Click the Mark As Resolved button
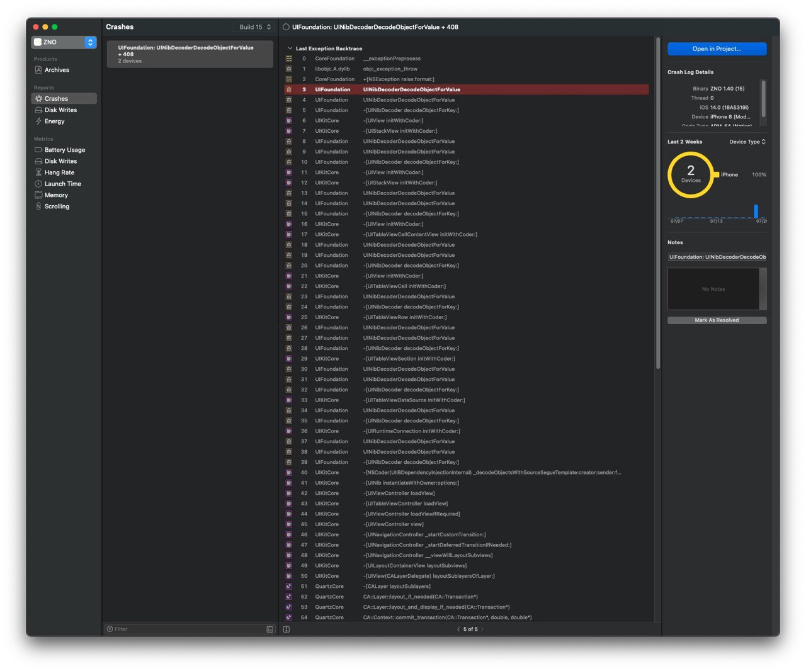 (717, 320)
